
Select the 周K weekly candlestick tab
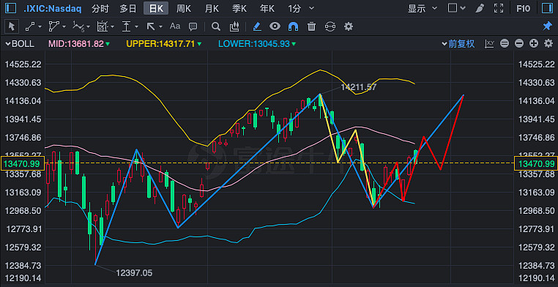pos(184,9)
